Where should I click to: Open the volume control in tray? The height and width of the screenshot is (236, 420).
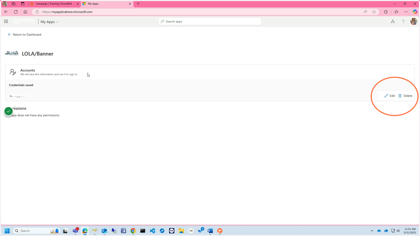point(398,231)
